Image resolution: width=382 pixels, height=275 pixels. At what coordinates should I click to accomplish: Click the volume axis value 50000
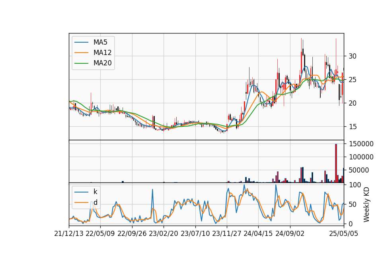pyautogui.click(x=359, y=170)
